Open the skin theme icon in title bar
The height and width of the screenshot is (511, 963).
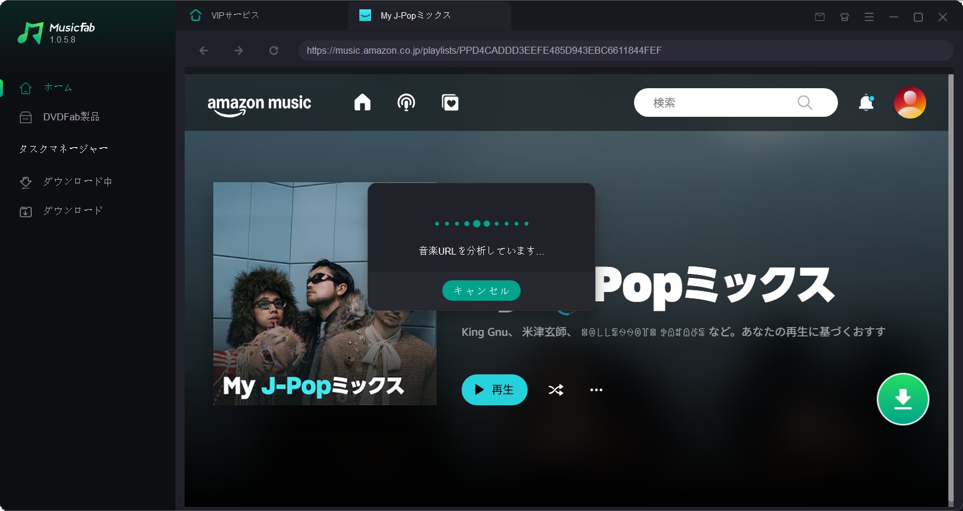844,17
